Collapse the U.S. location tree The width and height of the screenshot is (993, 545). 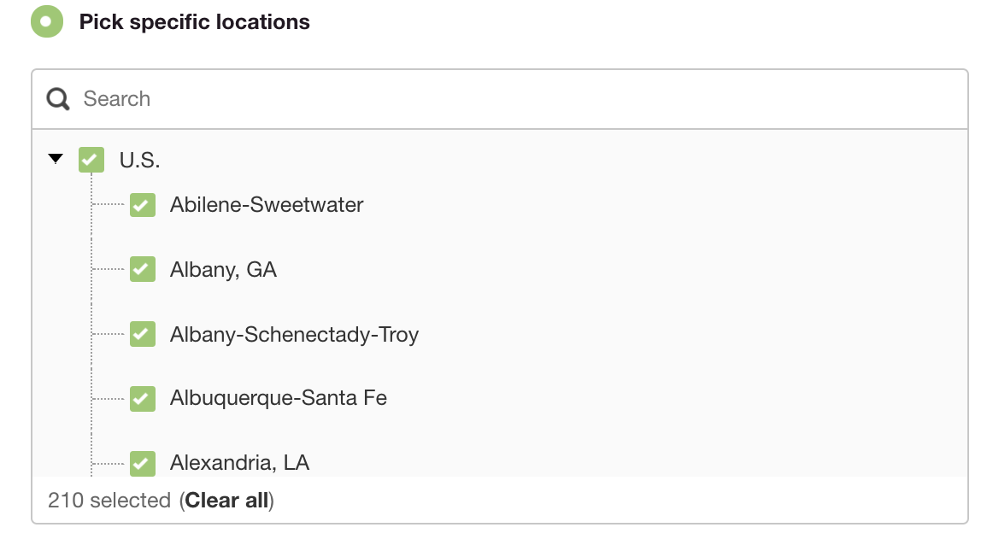(x=54, y=160)
